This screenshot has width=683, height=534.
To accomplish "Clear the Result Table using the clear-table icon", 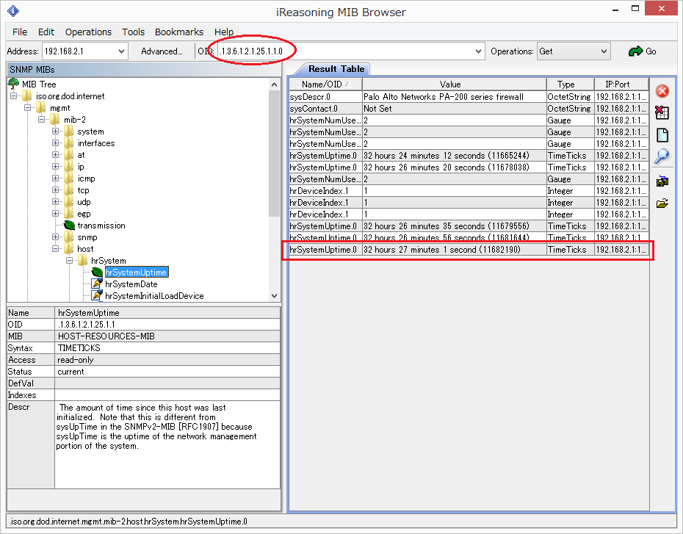I will point(662,113).
